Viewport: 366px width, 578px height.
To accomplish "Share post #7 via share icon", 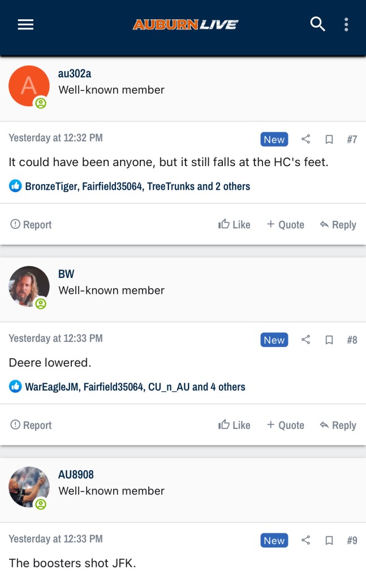I will click(305, 139).
